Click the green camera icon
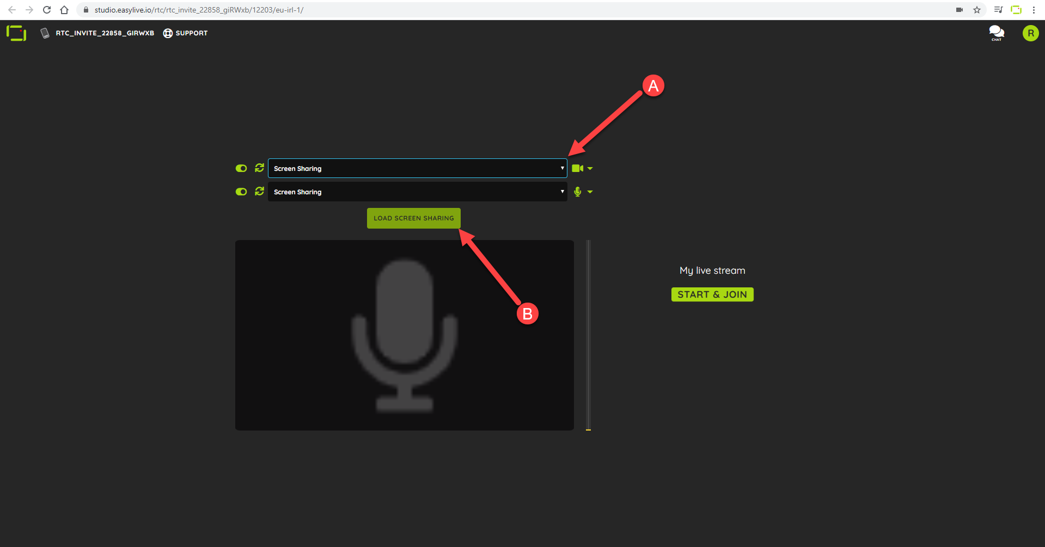This screenshot has width=1045, height=547. click(578, 168)
